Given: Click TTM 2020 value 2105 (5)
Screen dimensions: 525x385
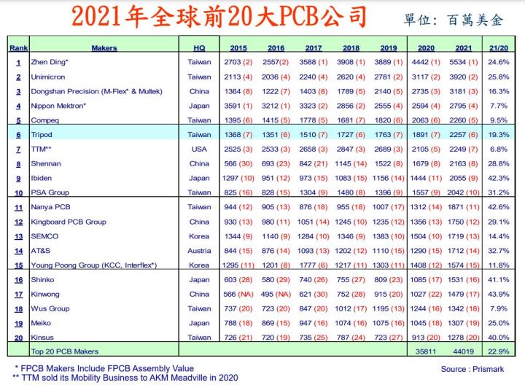Looking at the screenshot, I should click(426, 149).
